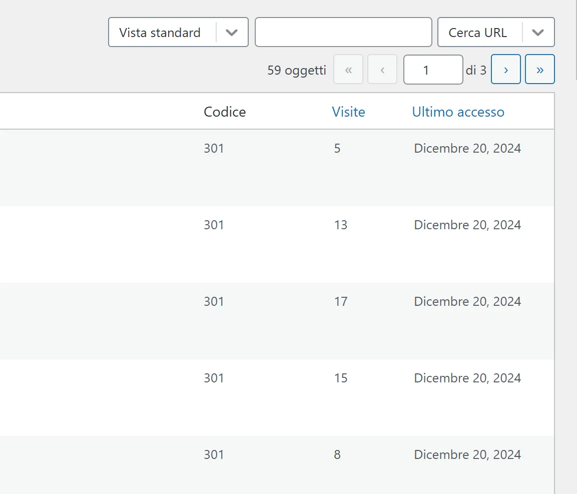Viewport: 577px width, 494px height.
Task: Sort the table by Visite
Action: click(348, 112)
